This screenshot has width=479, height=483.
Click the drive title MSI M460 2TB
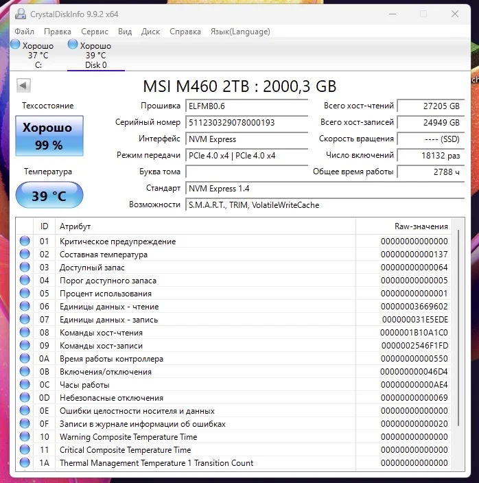[239, 86]
